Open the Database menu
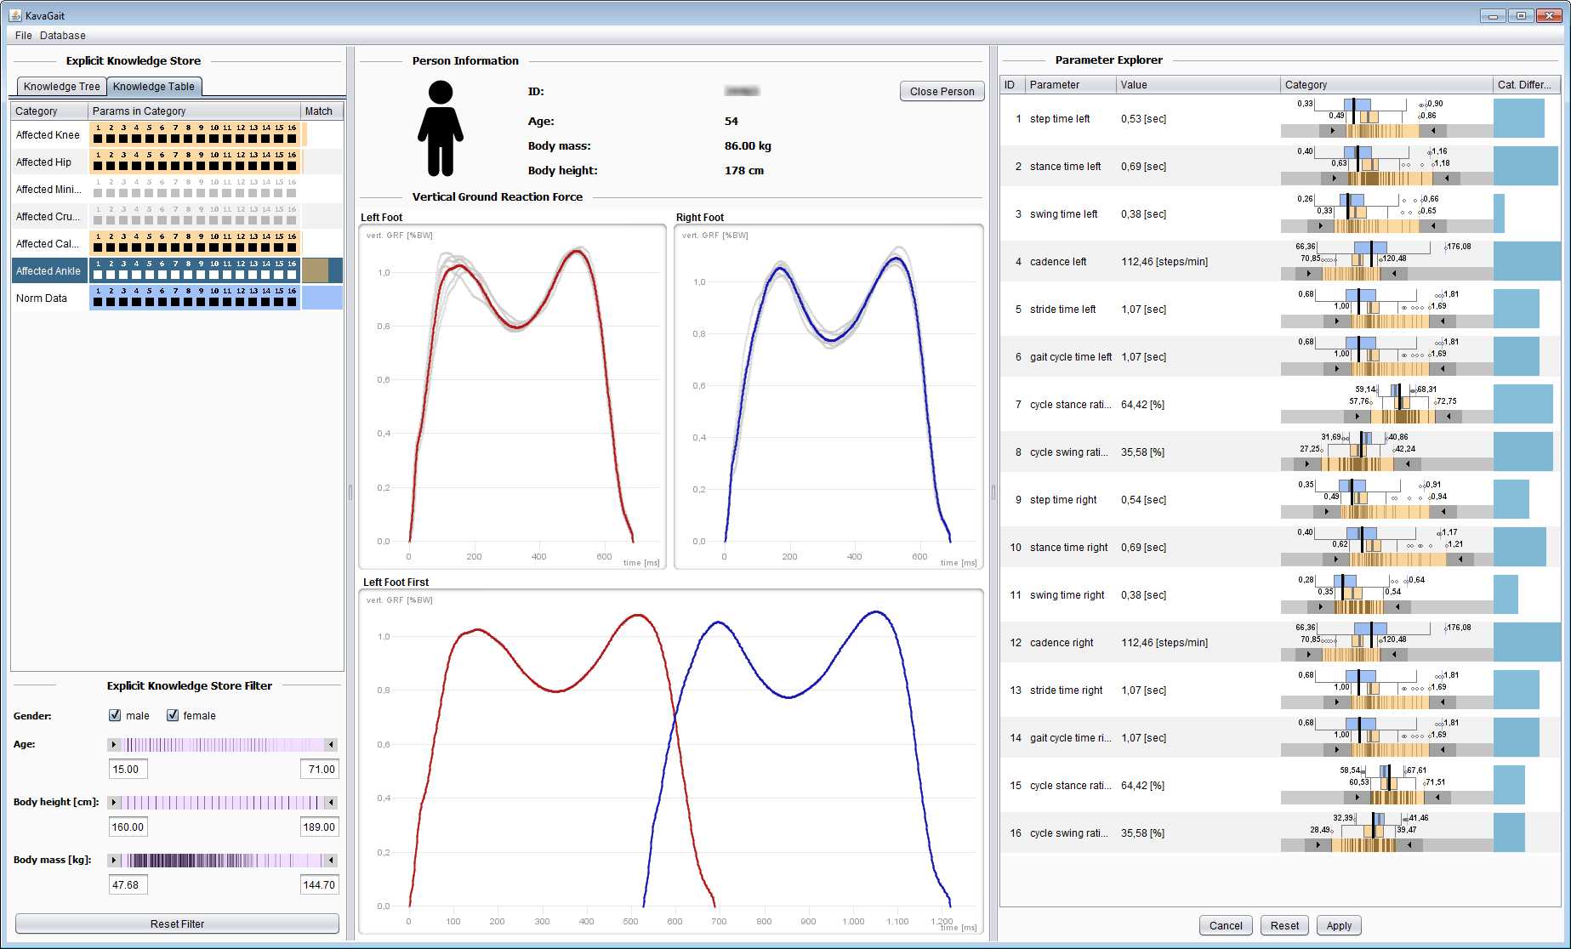This screenshot has width=1571, height=949. (62, 36)
